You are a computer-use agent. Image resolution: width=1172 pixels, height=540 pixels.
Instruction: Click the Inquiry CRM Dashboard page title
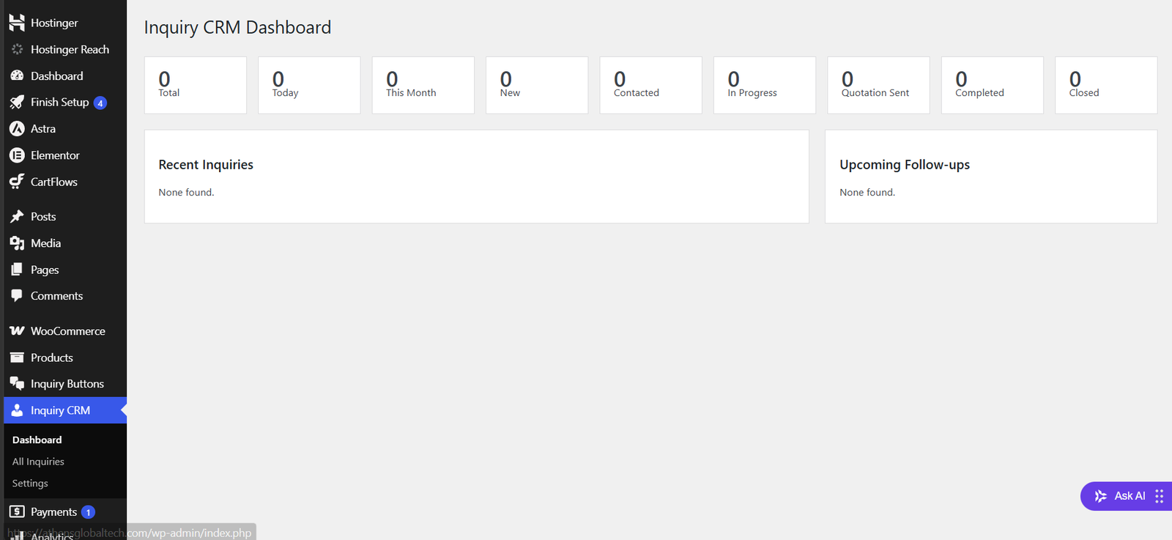[x=237, y=28]
